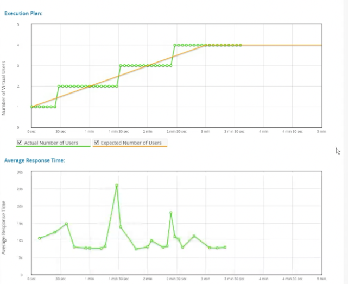
Task: Click the Actual Number of Users legend label
Action: [50, 143]
